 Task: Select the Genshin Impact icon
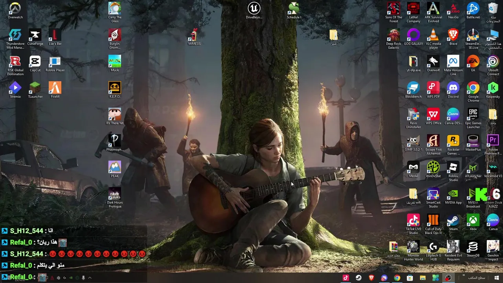(x=493, y=250)
